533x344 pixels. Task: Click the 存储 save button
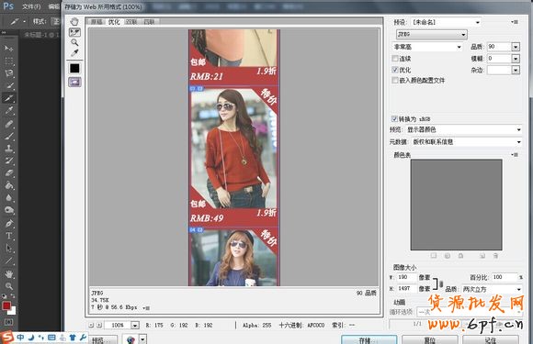pyautogui.click(x=369, y=339)
